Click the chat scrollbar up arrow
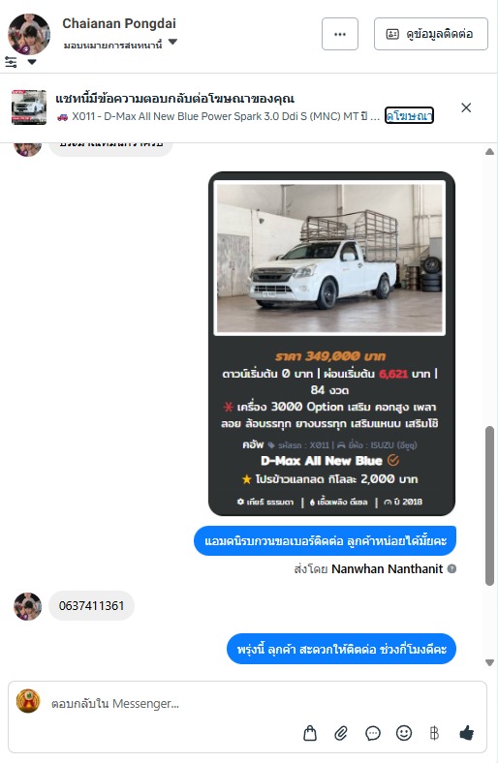Viewport: 498px width, 763px height. click(x=489, y=152)
